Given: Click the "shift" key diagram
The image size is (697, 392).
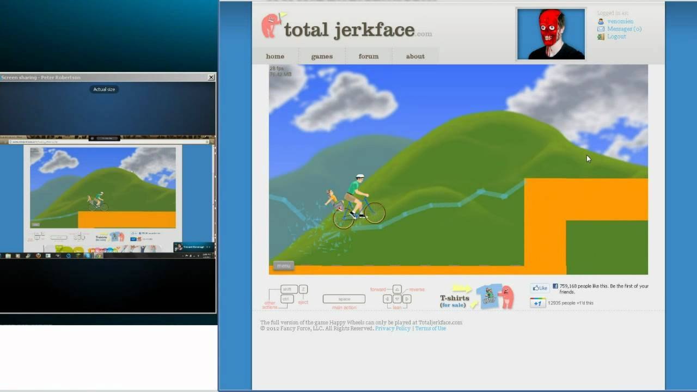Looking at the screenshot, I should (288, 289).
